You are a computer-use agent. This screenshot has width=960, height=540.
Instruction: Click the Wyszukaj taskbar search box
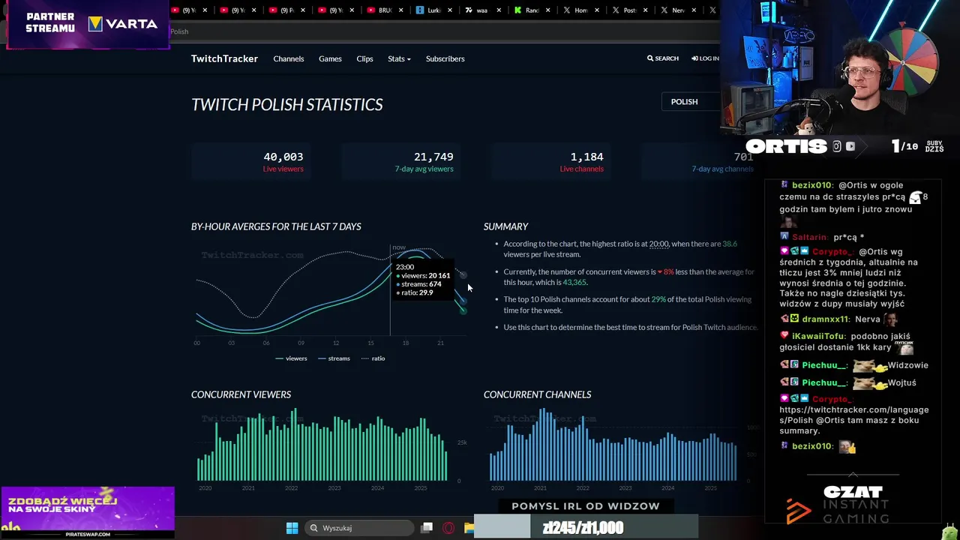coord(358,528)
